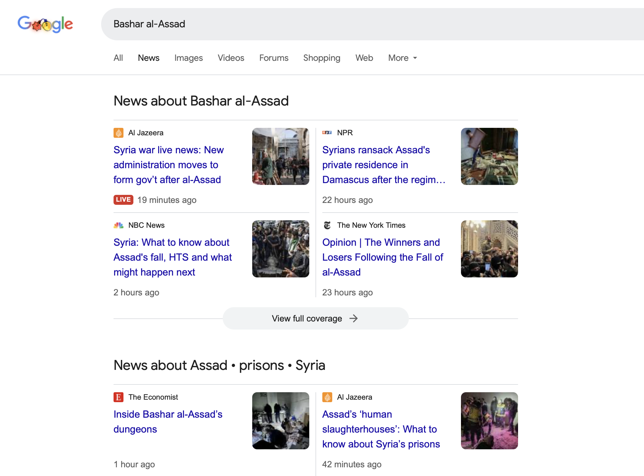This screenshot has width=644, height=476.
Task: Click the New York Times mosque thumbnail
Action: (x=490, y=249)
